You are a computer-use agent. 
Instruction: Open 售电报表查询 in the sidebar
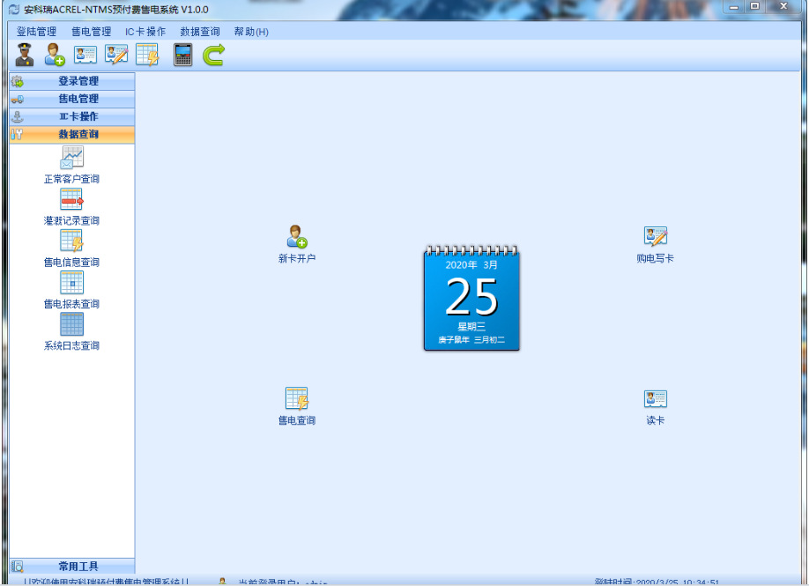71,291
